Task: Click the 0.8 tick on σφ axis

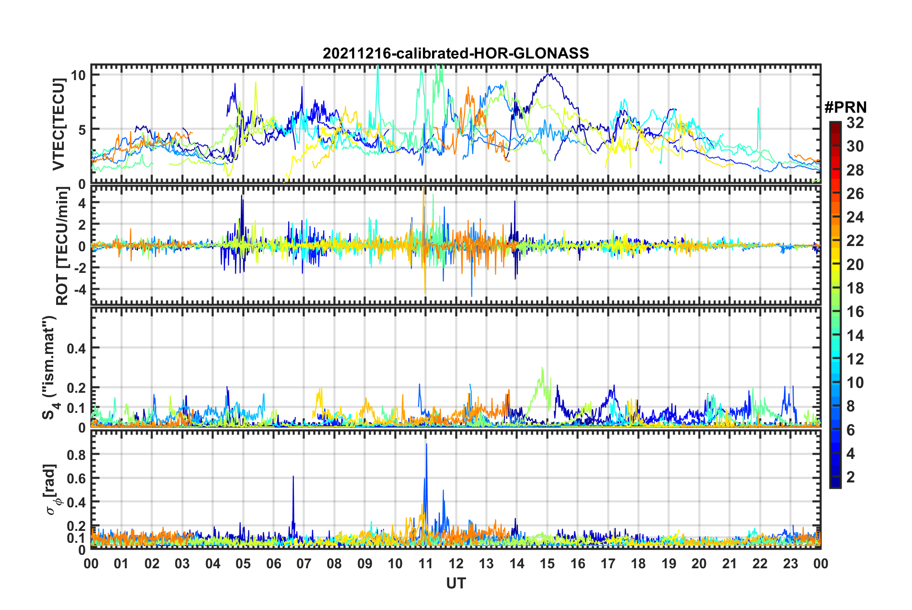Action: [x=77, y=454]
